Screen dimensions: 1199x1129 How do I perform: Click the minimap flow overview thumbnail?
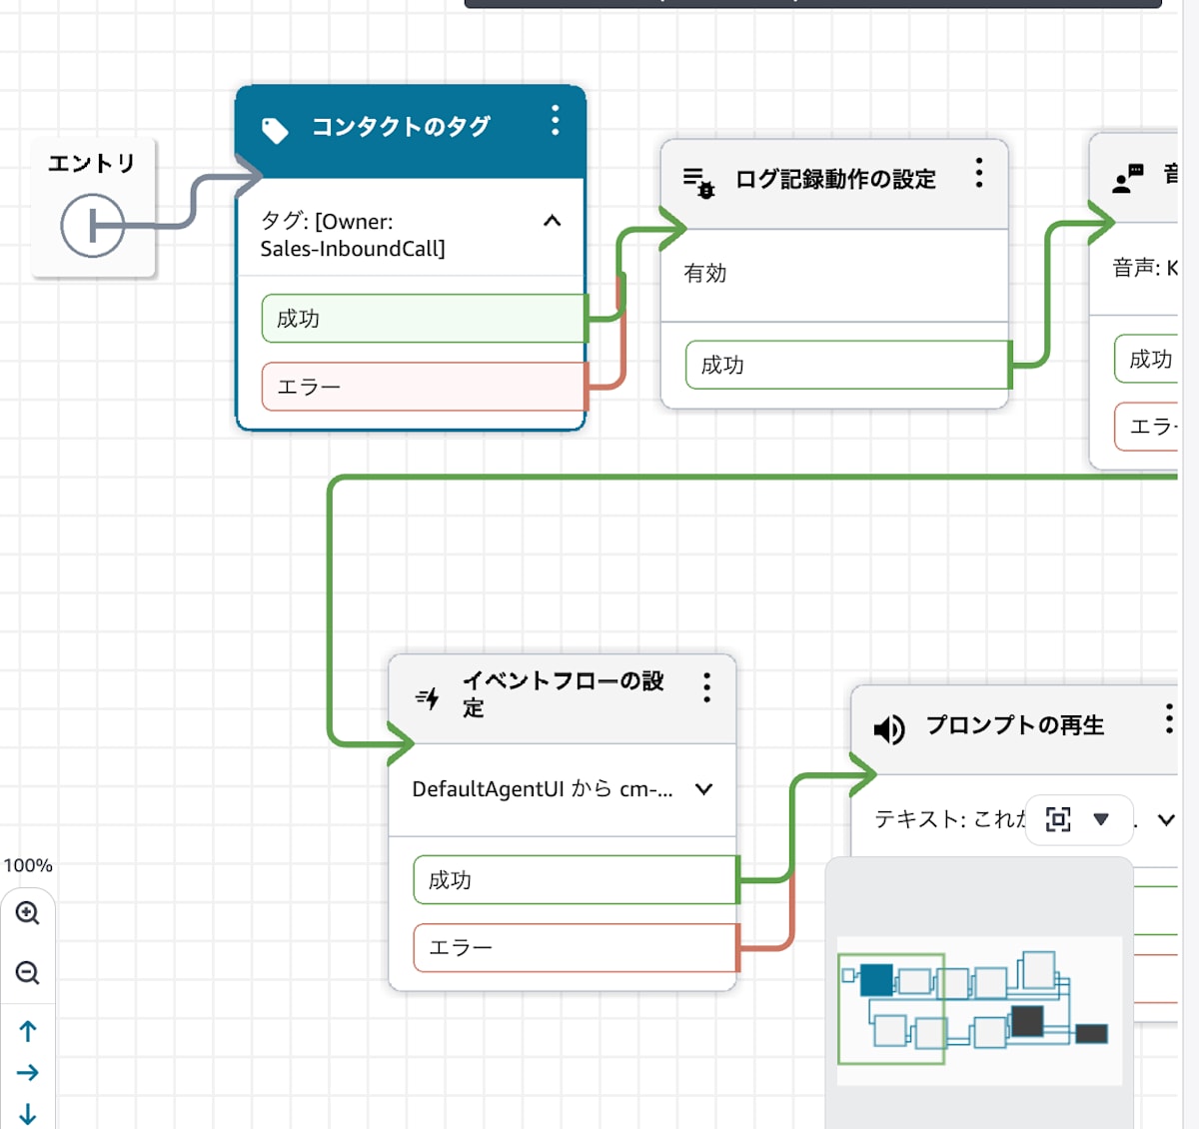(x=979, y=1009)
